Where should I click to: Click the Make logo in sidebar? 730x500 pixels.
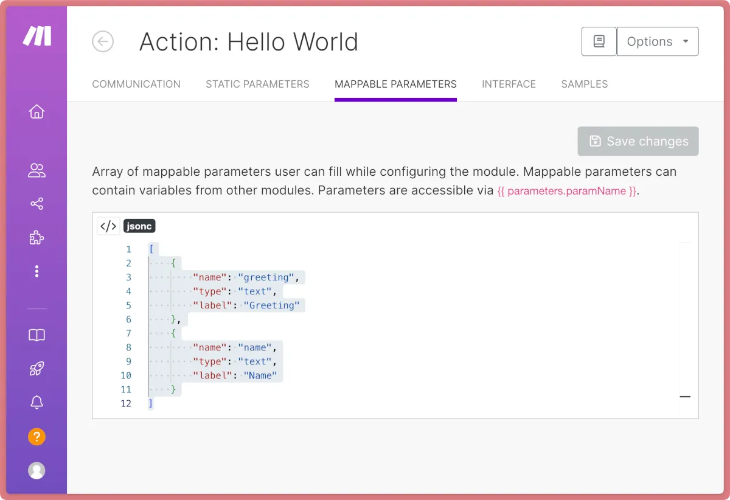[x=36, y=36]
